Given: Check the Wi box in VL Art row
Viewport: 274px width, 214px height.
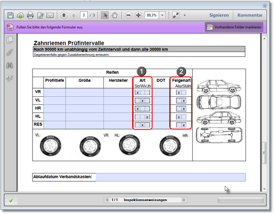Looking at the screenshot, I should [142, 101].
